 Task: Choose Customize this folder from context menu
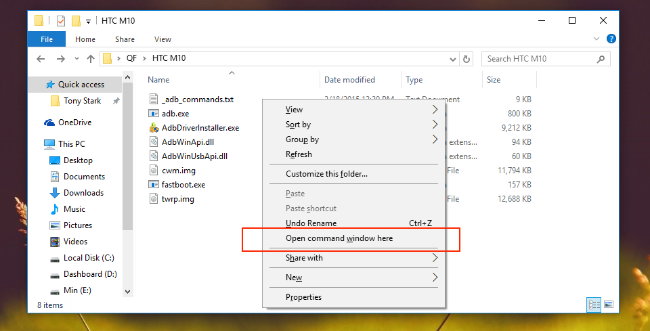click(x=354, y=174)
